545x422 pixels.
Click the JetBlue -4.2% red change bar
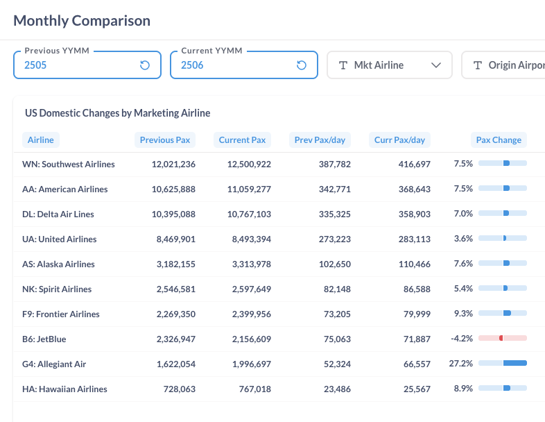(503, 338)
